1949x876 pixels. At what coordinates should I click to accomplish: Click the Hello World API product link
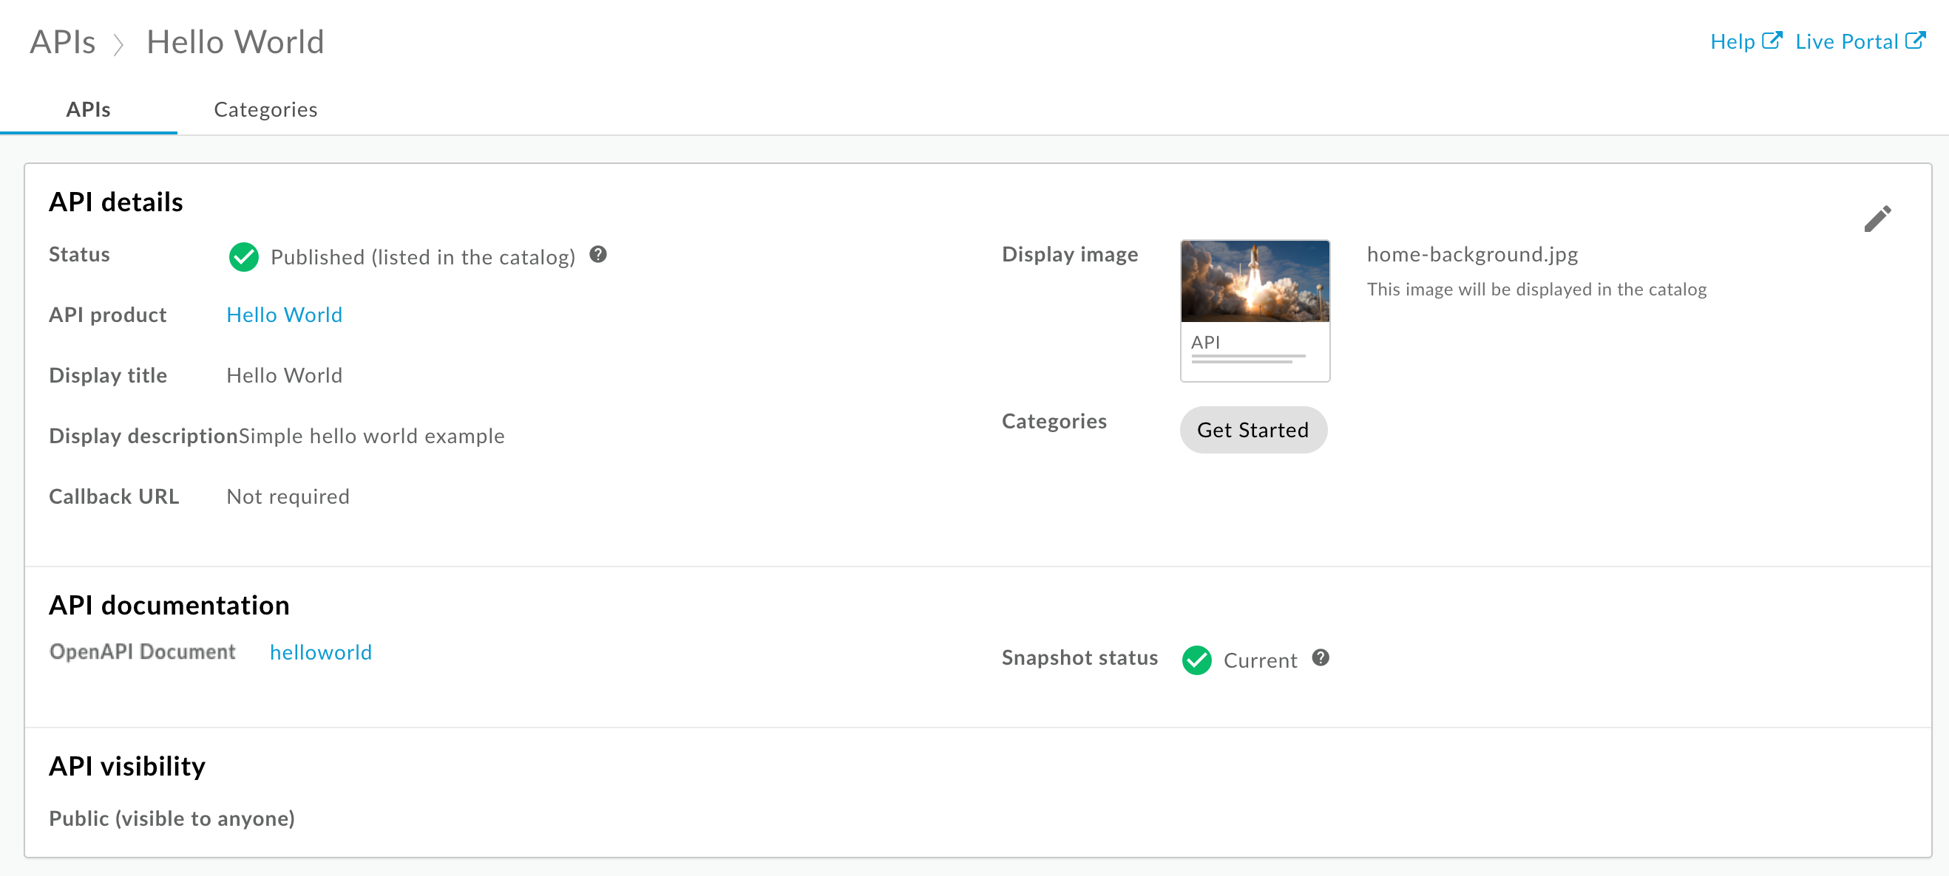[x=285, y=315]
